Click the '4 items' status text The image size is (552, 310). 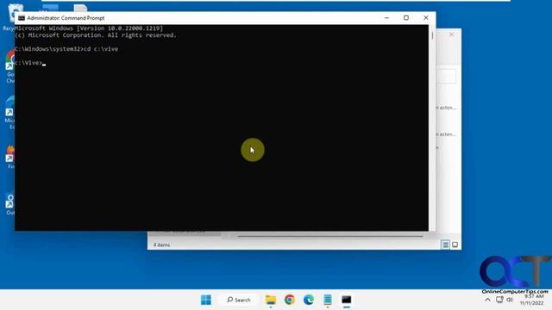pyautogui.click(x=161, y=245)
